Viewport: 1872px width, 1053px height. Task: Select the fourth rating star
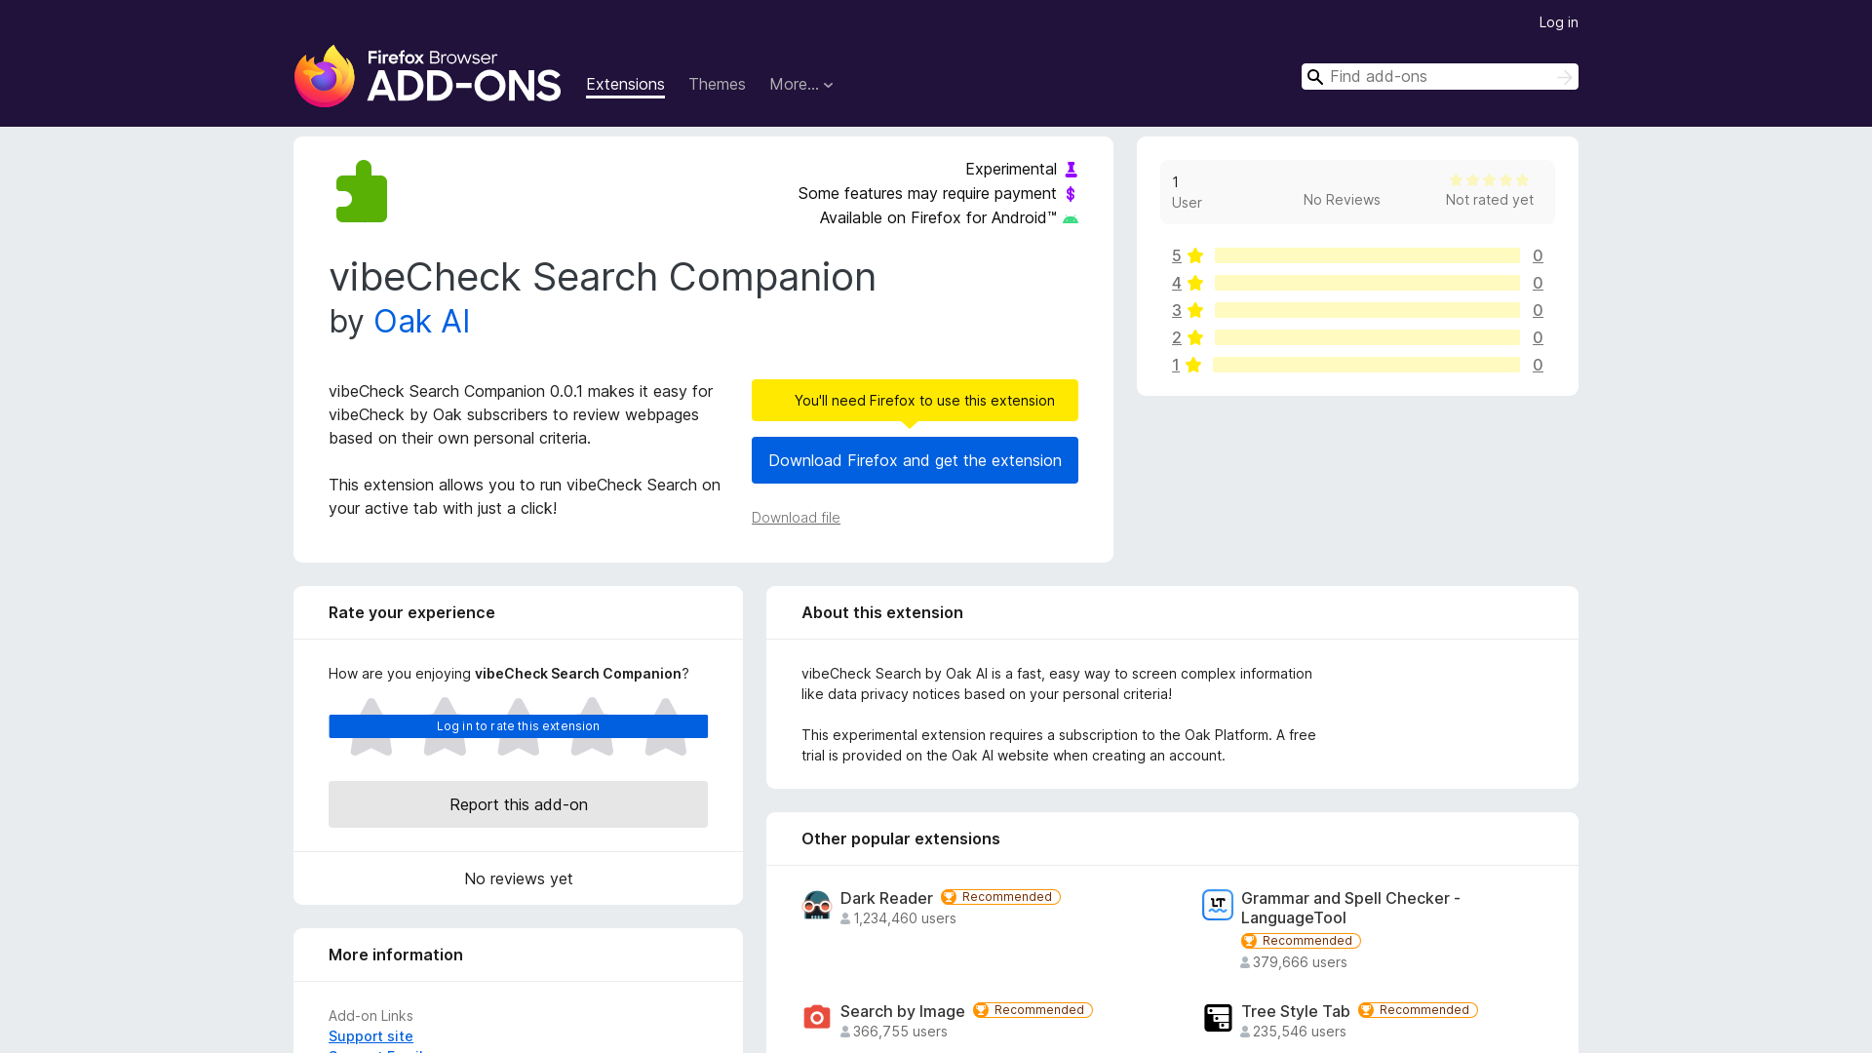(592, 726)
